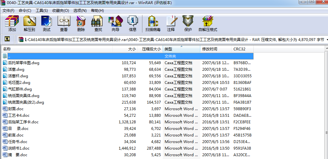Open the 帮助(H) menu
The image size is (328, 159).
coord(97,10)
